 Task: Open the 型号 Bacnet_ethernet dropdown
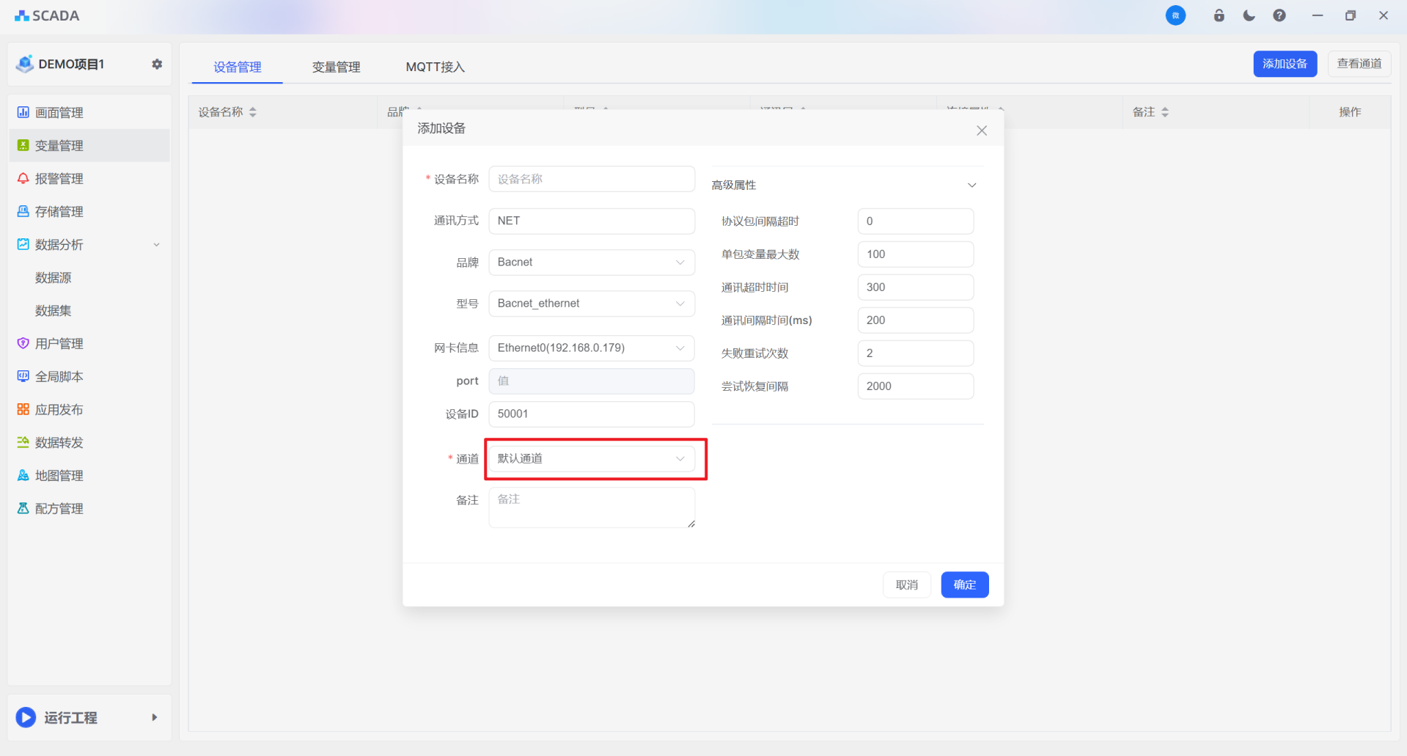(x=591, y=304)
